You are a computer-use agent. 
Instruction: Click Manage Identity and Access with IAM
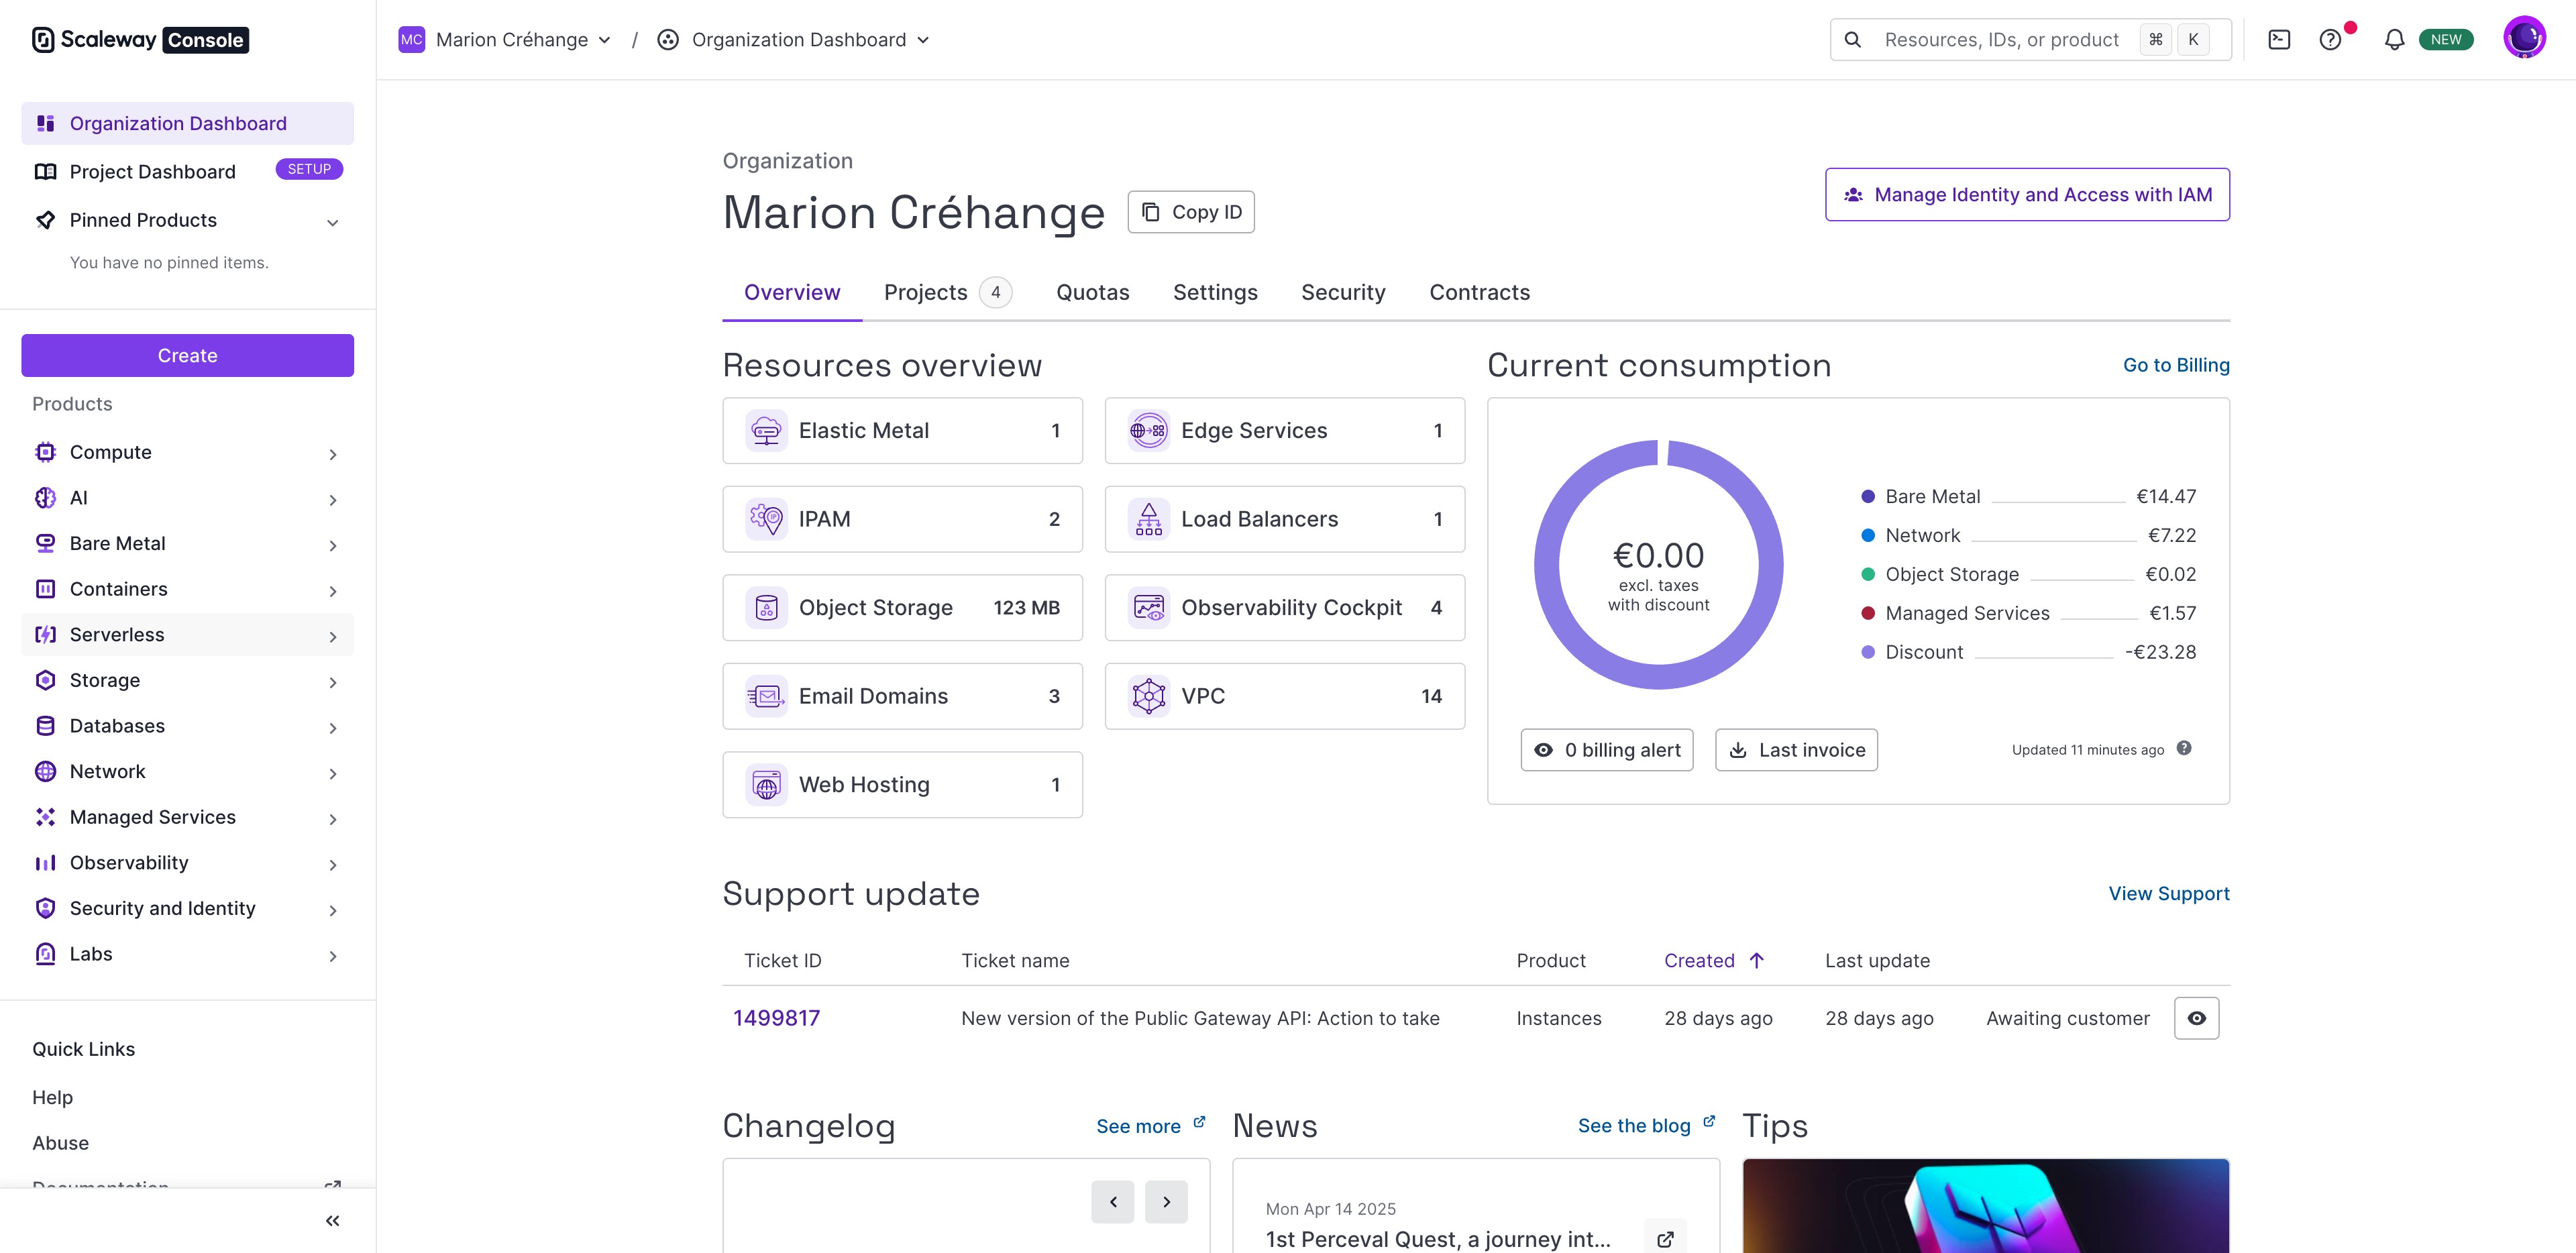click(x=2027, y=195)
